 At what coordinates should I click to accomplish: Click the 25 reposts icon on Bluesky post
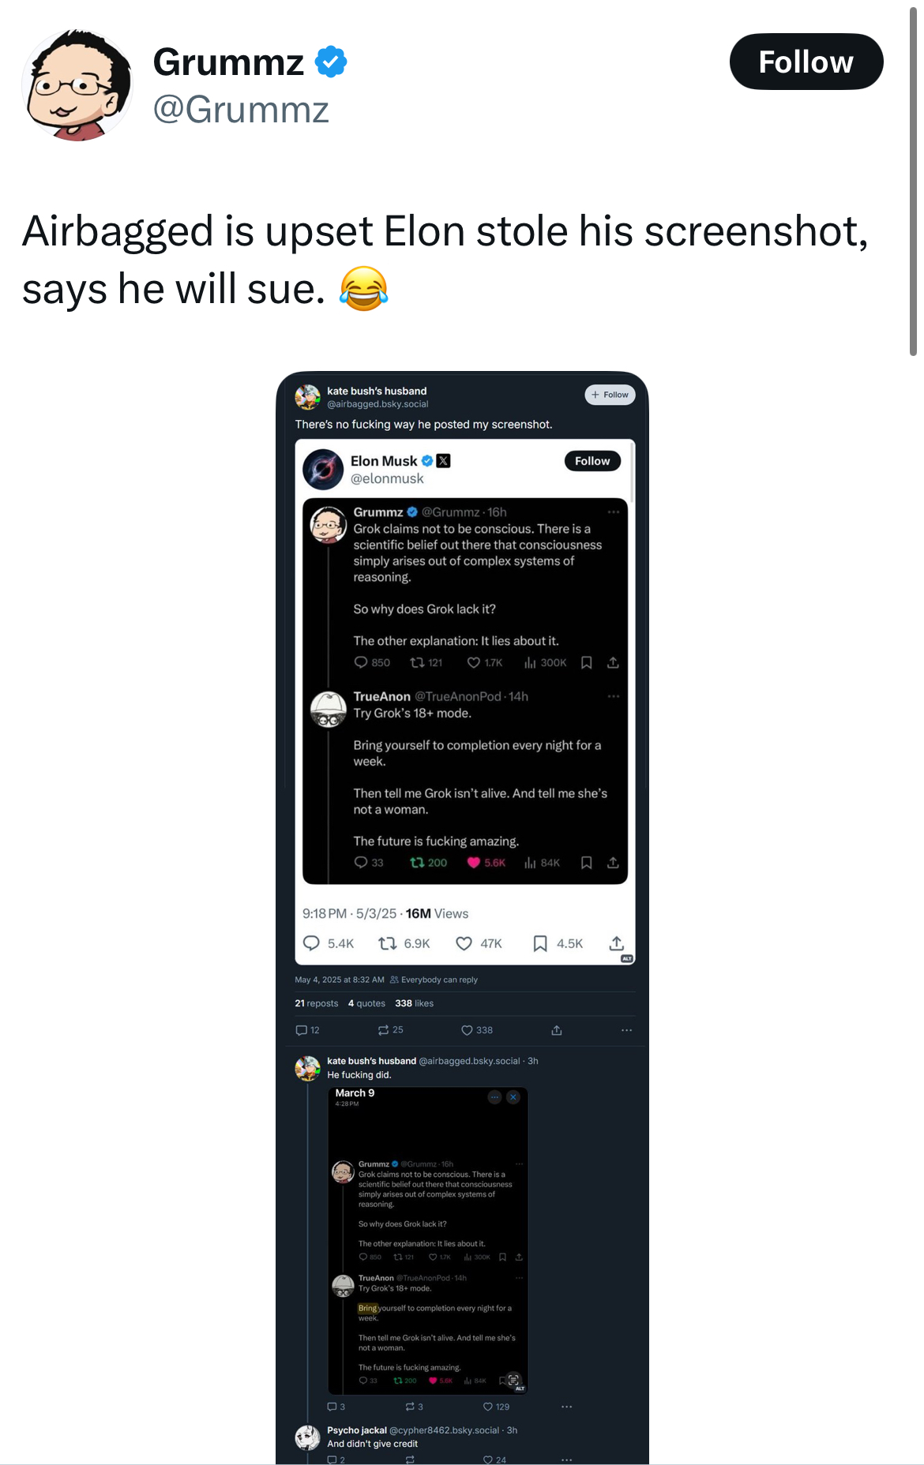coord(384,1030)
